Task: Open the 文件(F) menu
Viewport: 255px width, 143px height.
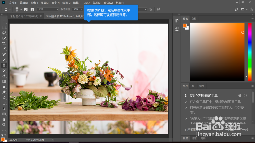Action: (13, 3)
